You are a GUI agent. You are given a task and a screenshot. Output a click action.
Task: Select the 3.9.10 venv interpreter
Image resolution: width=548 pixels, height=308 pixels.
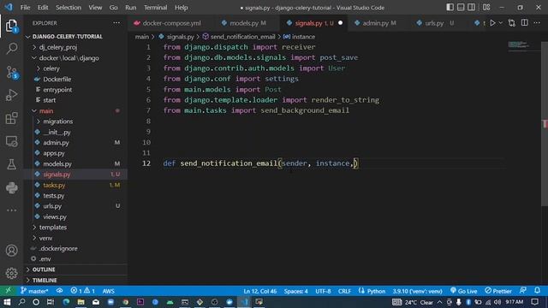tap(417, 291)
